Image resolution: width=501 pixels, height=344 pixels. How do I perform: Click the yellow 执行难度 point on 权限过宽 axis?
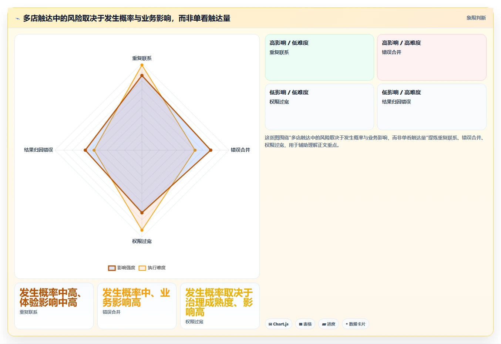tap(142, 230)
